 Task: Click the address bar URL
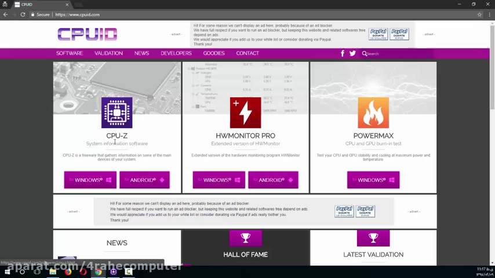[x=77, y=14]
